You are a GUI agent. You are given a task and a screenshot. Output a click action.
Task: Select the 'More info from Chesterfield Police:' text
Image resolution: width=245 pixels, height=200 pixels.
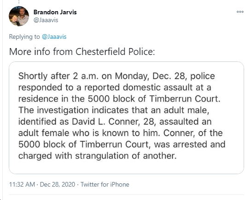click(82, 52)
